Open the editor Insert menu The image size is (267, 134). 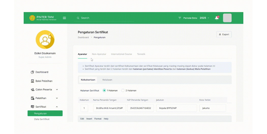tap(89, 119)
